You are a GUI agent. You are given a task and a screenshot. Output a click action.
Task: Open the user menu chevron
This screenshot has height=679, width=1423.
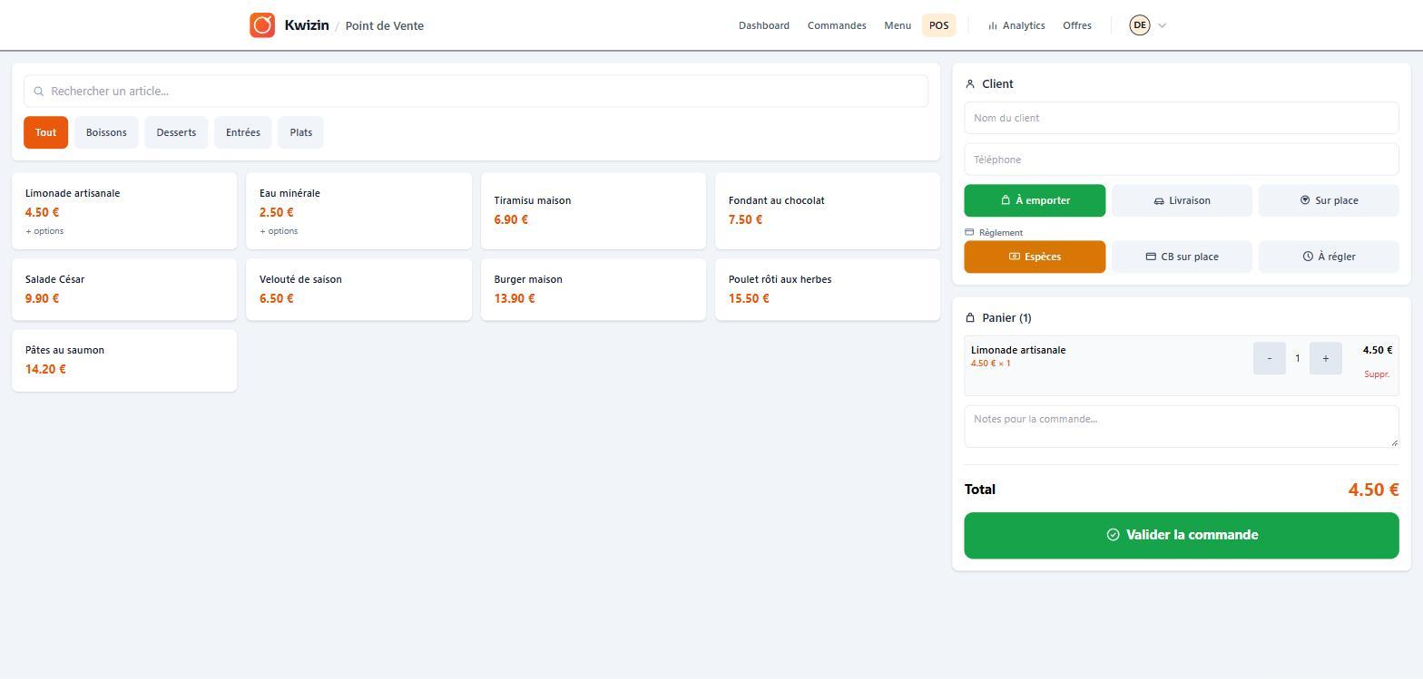click(x=1162, y=25)
